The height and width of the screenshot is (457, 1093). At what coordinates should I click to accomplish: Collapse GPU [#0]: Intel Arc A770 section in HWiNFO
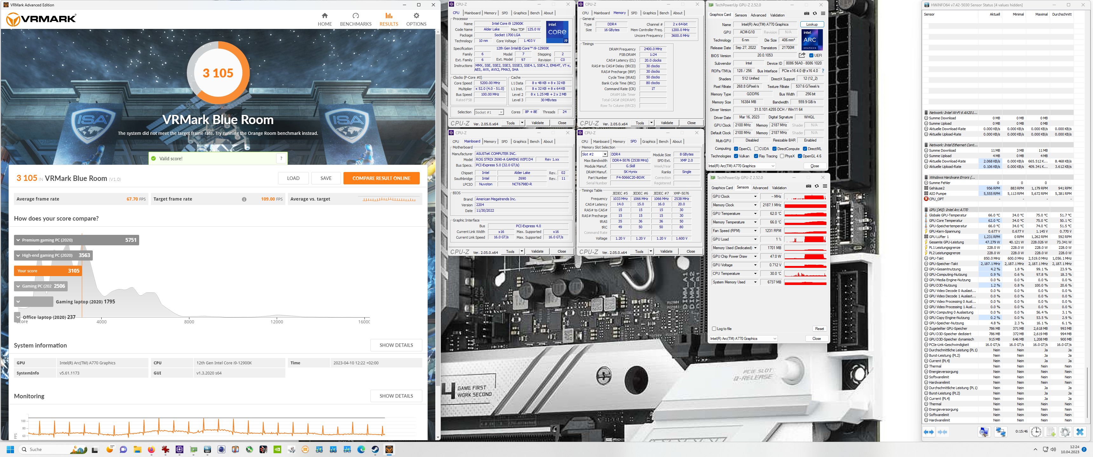(x=926, y=210)
